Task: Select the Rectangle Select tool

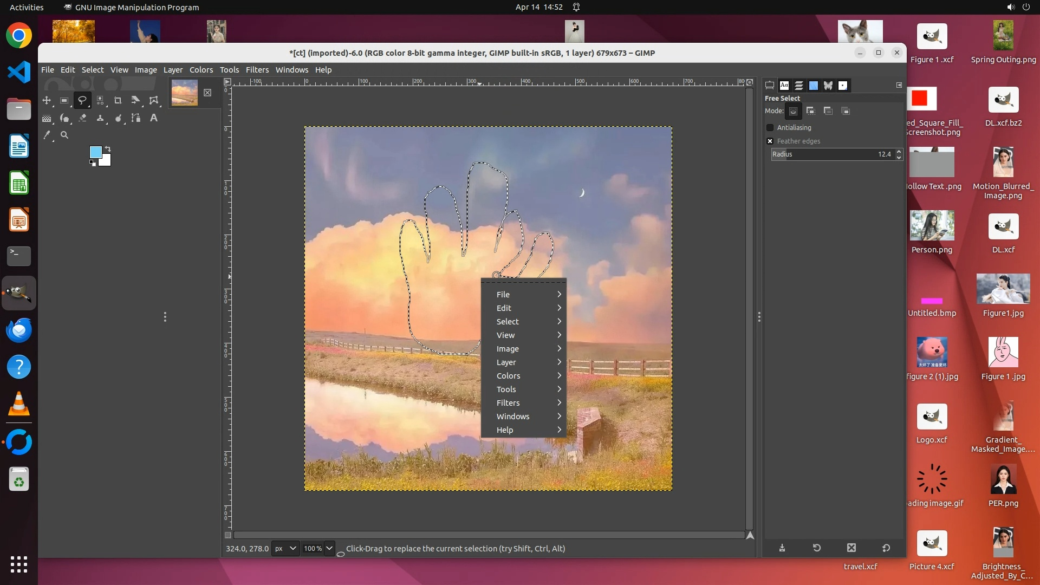Action: 64,101
